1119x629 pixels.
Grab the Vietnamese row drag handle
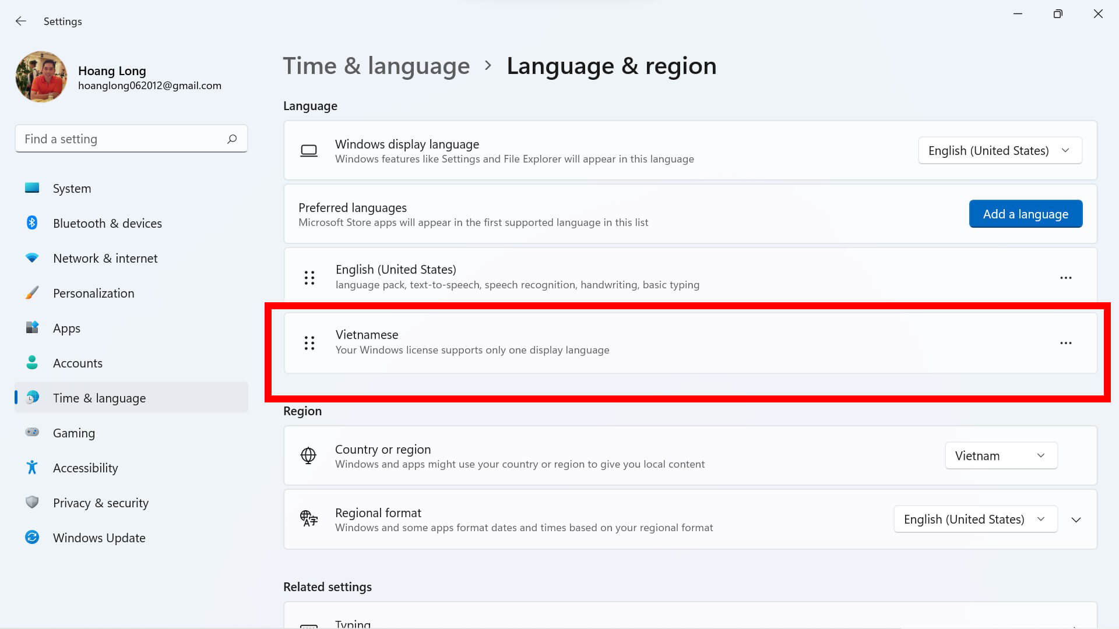pos(309,343)
